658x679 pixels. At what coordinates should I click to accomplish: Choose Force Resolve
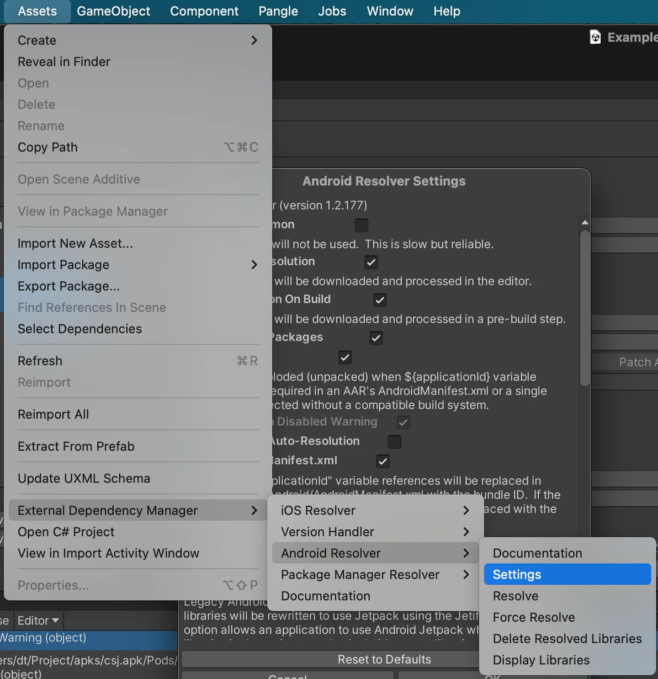567,617
